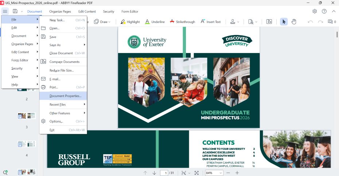Open the hamburger main menu button

click(5, 11)
